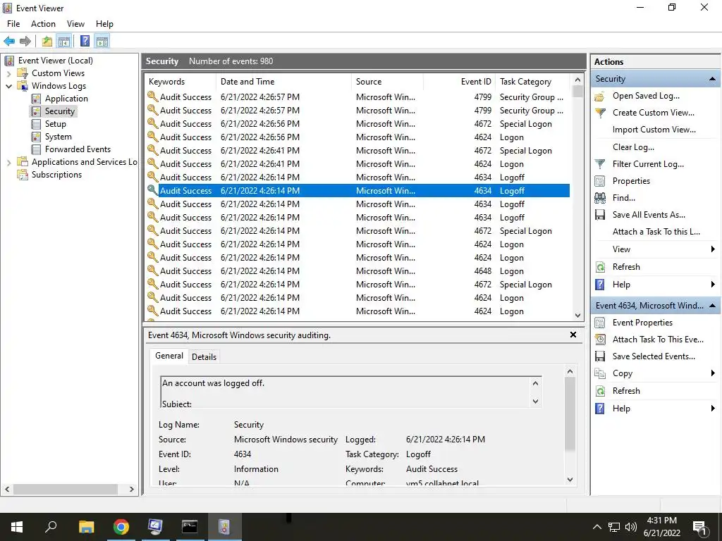Collapse the Event 4634 actions section
This screenshot has height=541, width=722.
point(712,306)
